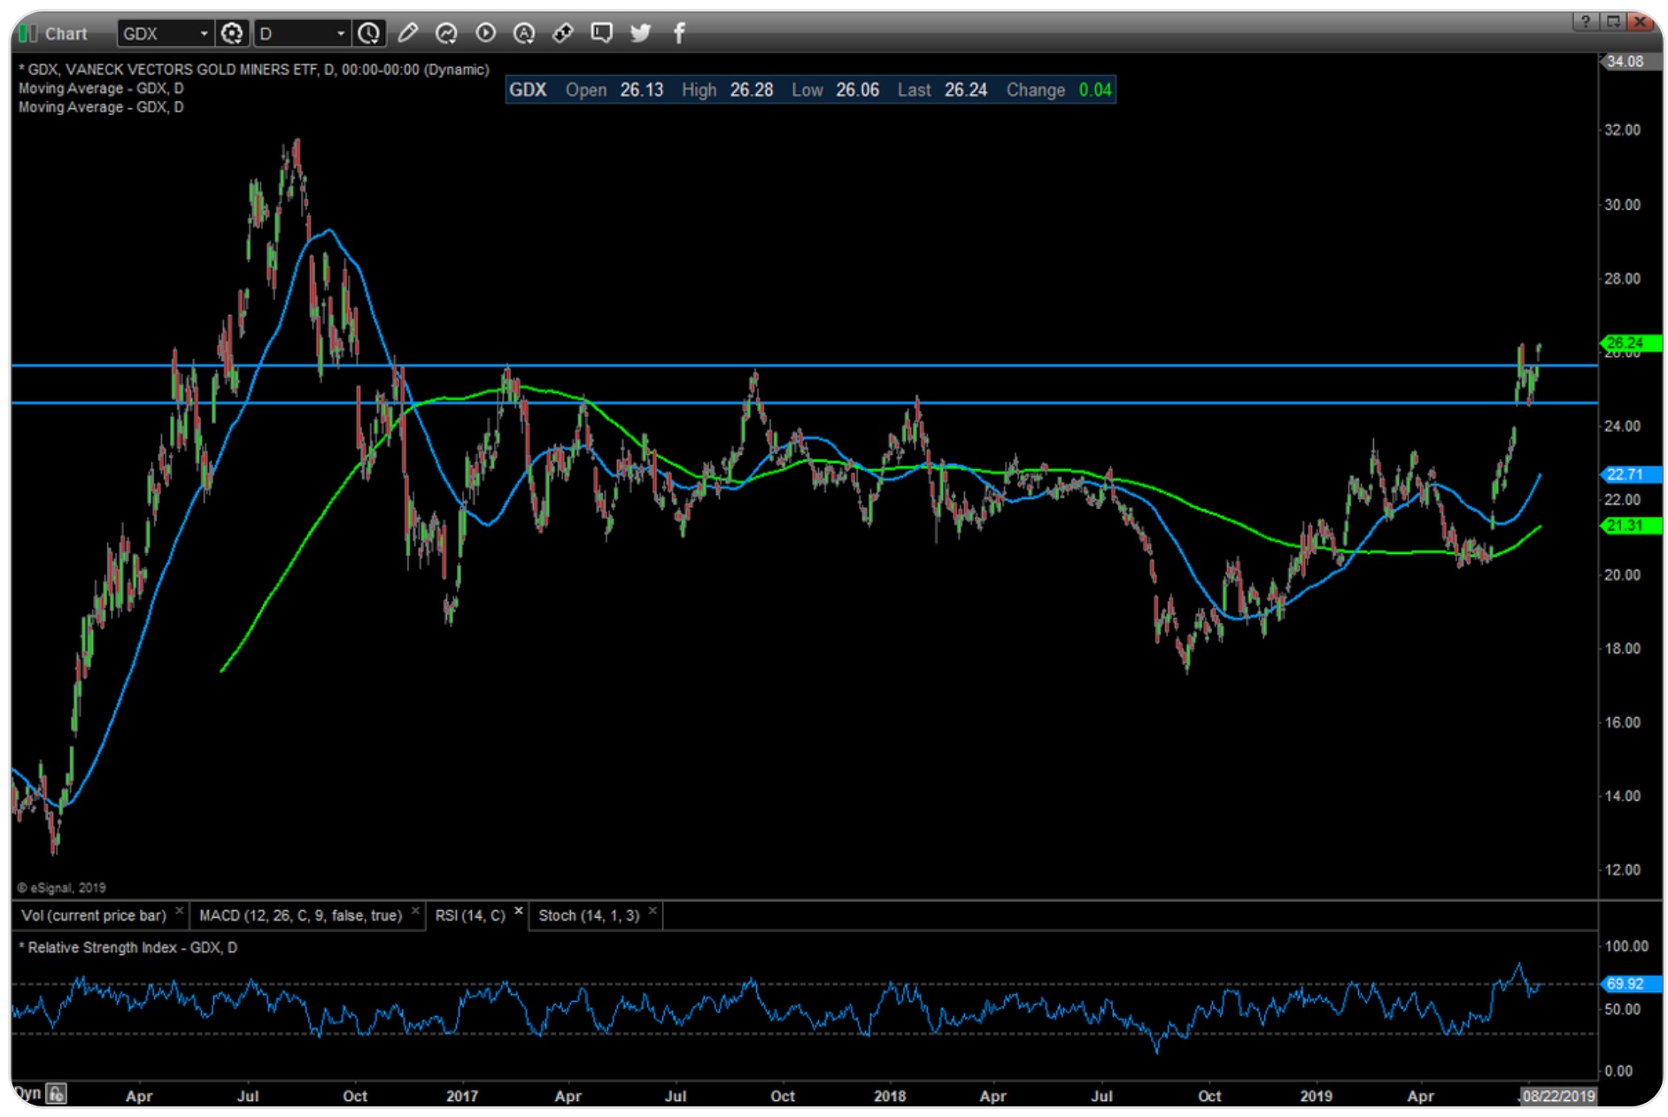This screenshot has height=1117, width=1668.
Task: Open the clock time template dropdown
Action: (x=369, y=34)
